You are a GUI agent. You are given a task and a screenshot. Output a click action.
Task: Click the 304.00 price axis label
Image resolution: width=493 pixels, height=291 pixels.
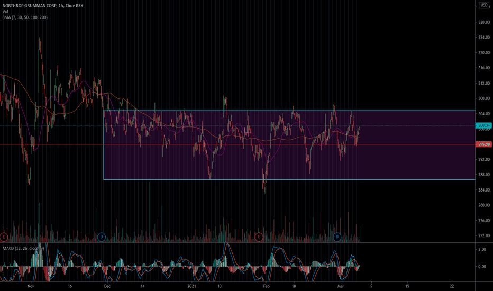pyautogui.click(x=484, y=114)
